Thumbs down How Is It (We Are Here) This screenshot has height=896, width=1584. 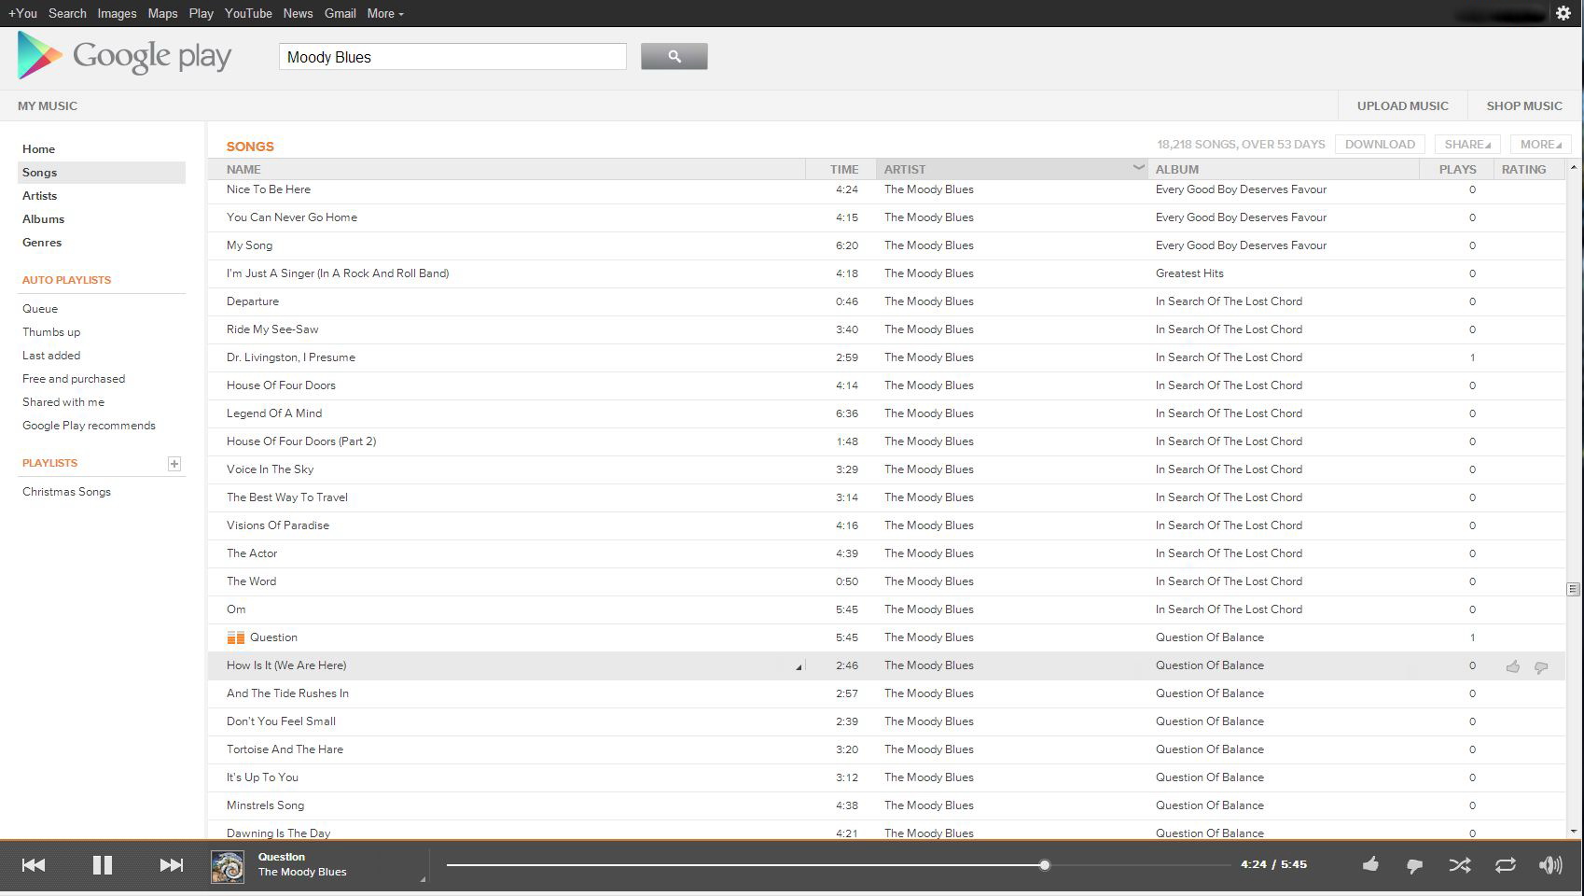tap(1541, 666)
